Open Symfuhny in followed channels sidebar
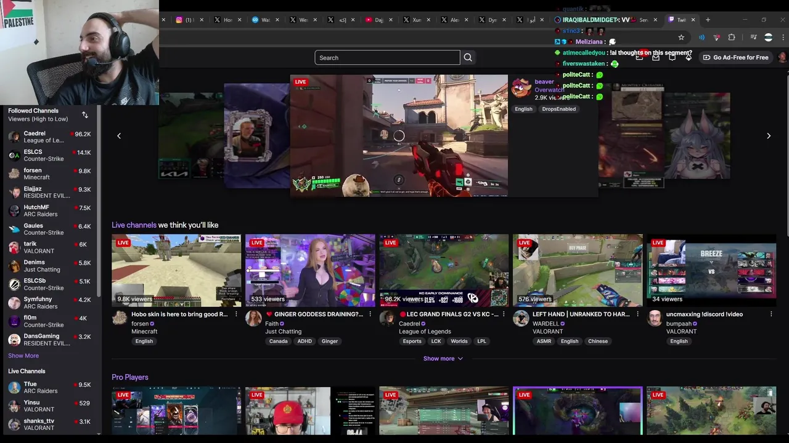789x443 pixels. [49, 303]
